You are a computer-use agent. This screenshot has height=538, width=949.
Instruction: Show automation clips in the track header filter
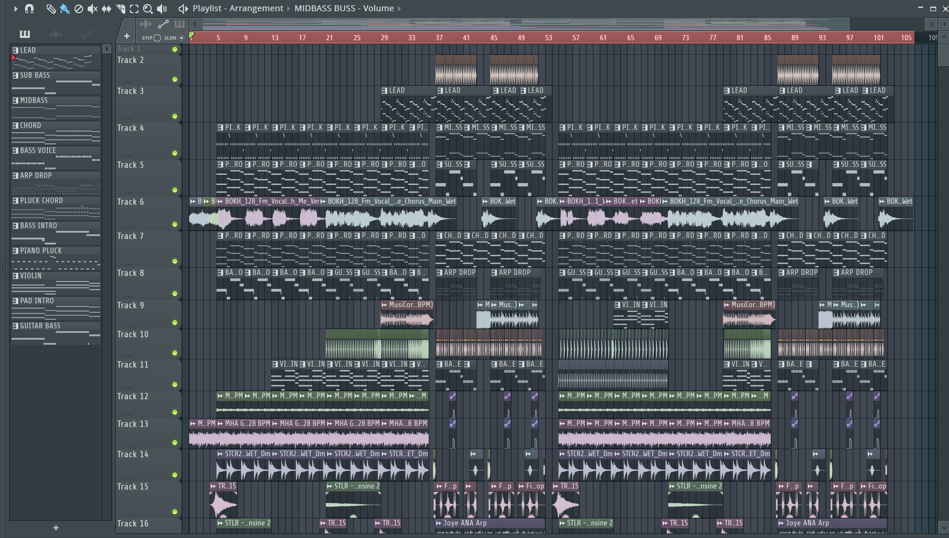pyautogui.click(x=163, y=24)
